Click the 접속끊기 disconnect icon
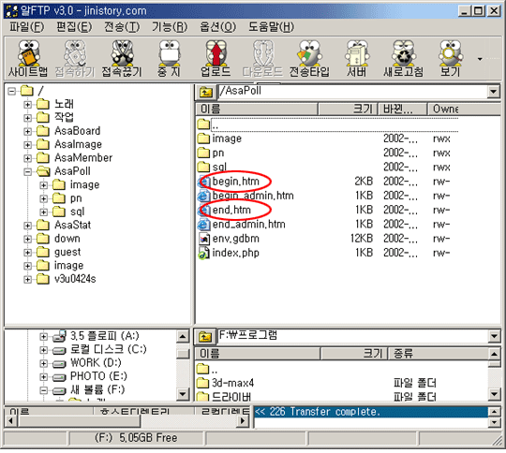This screenshot has width=506, height=453. point(122,58)
